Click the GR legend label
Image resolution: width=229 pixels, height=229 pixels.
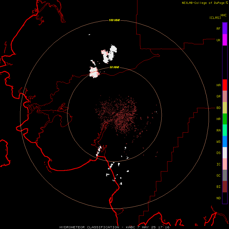(218, 96)
